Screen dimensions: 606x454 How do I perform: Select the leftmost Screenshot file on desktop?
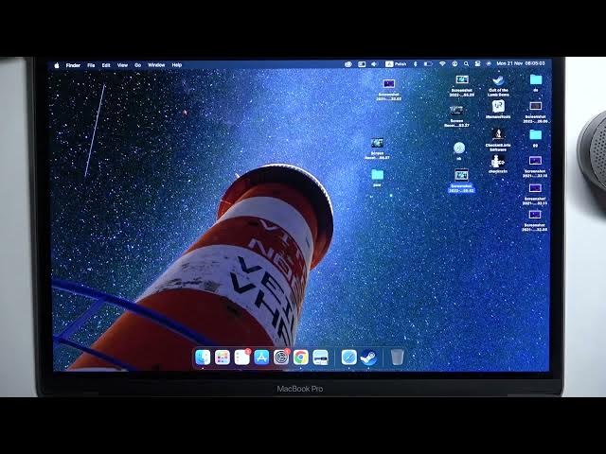click(x=389, y=90)
